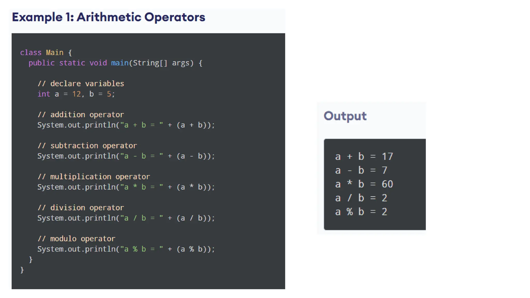Click output line 'a - b = 7'
This screenshot has width=530, height=298.
tap(361, 170)
